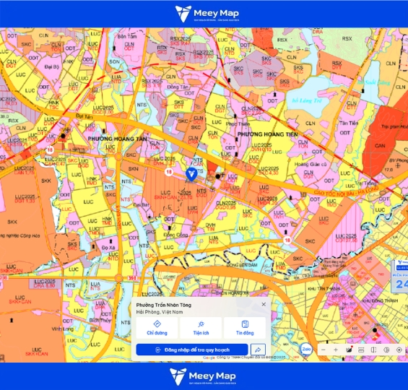Click the Meey Map logo in top banner

pyautogui.click(x=207, y=14)
